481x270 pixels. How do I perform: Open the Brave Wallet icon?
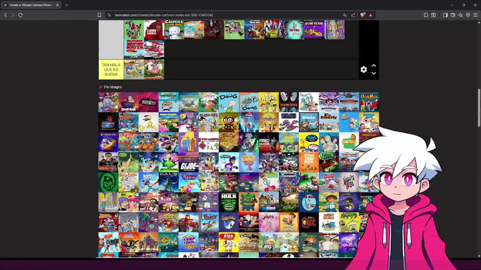453,15
